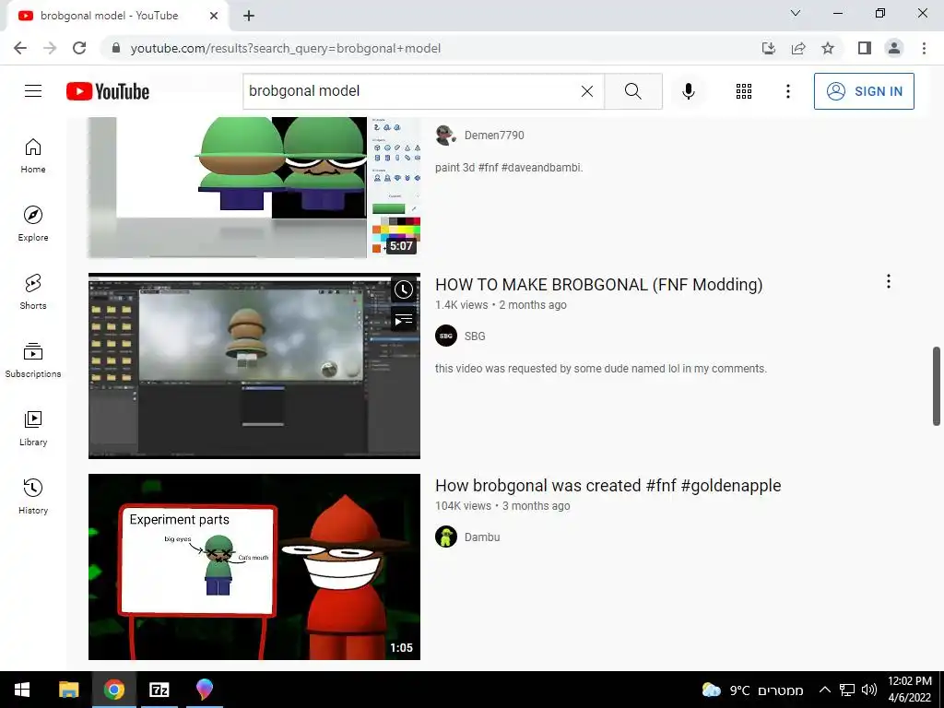Screen dimensions: 944x708
Task: Close the brobgonal model tab
Action: (214, 16)
